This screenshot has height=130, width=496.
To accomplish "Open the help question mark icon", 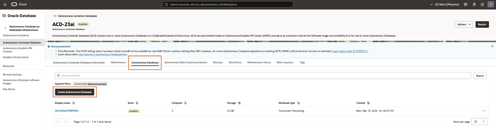I will click(x=482, y=4).
